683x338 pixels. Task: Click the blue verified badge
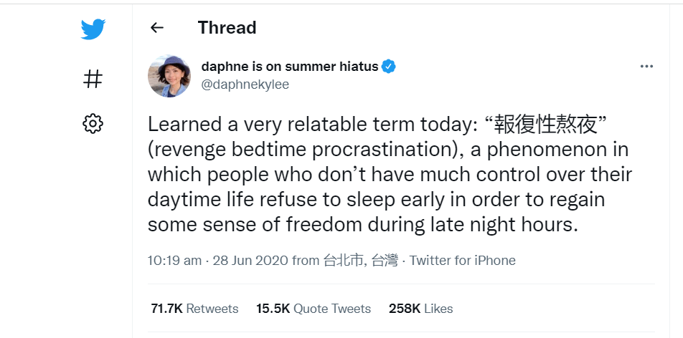[x=389, y=67]
